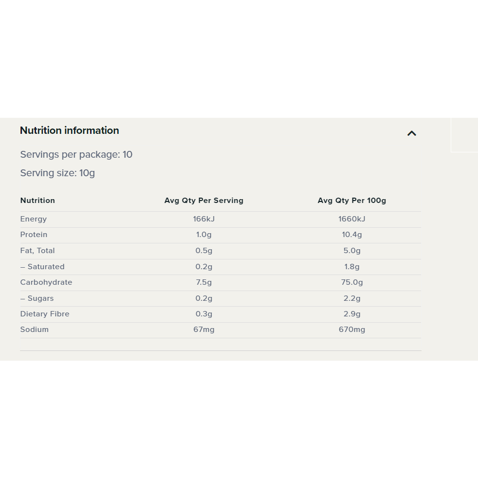
Task: Click the 1660kJ energy per 100g value
Action: coord(352,219)
